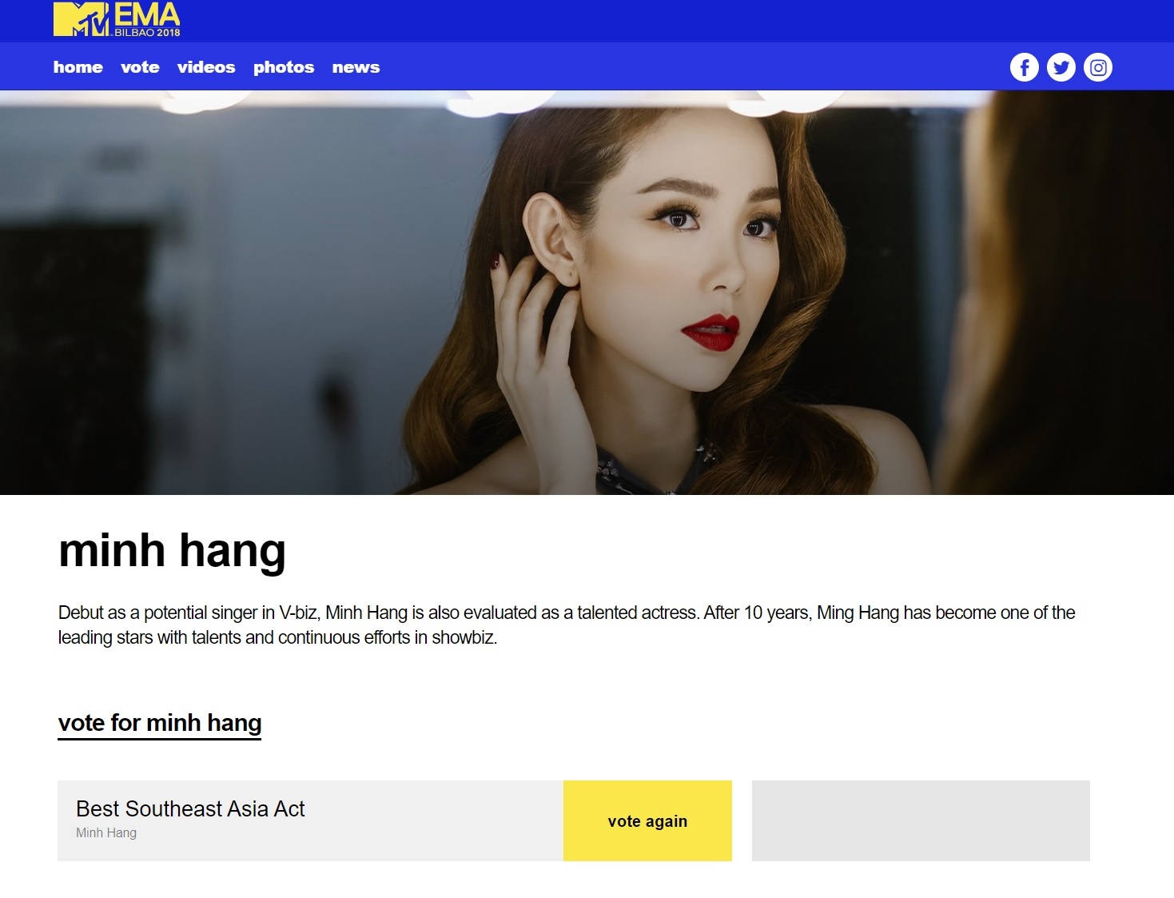Open the Instagram camera icon
The width and height of the screenshot is (1174, 898).
1097,68
